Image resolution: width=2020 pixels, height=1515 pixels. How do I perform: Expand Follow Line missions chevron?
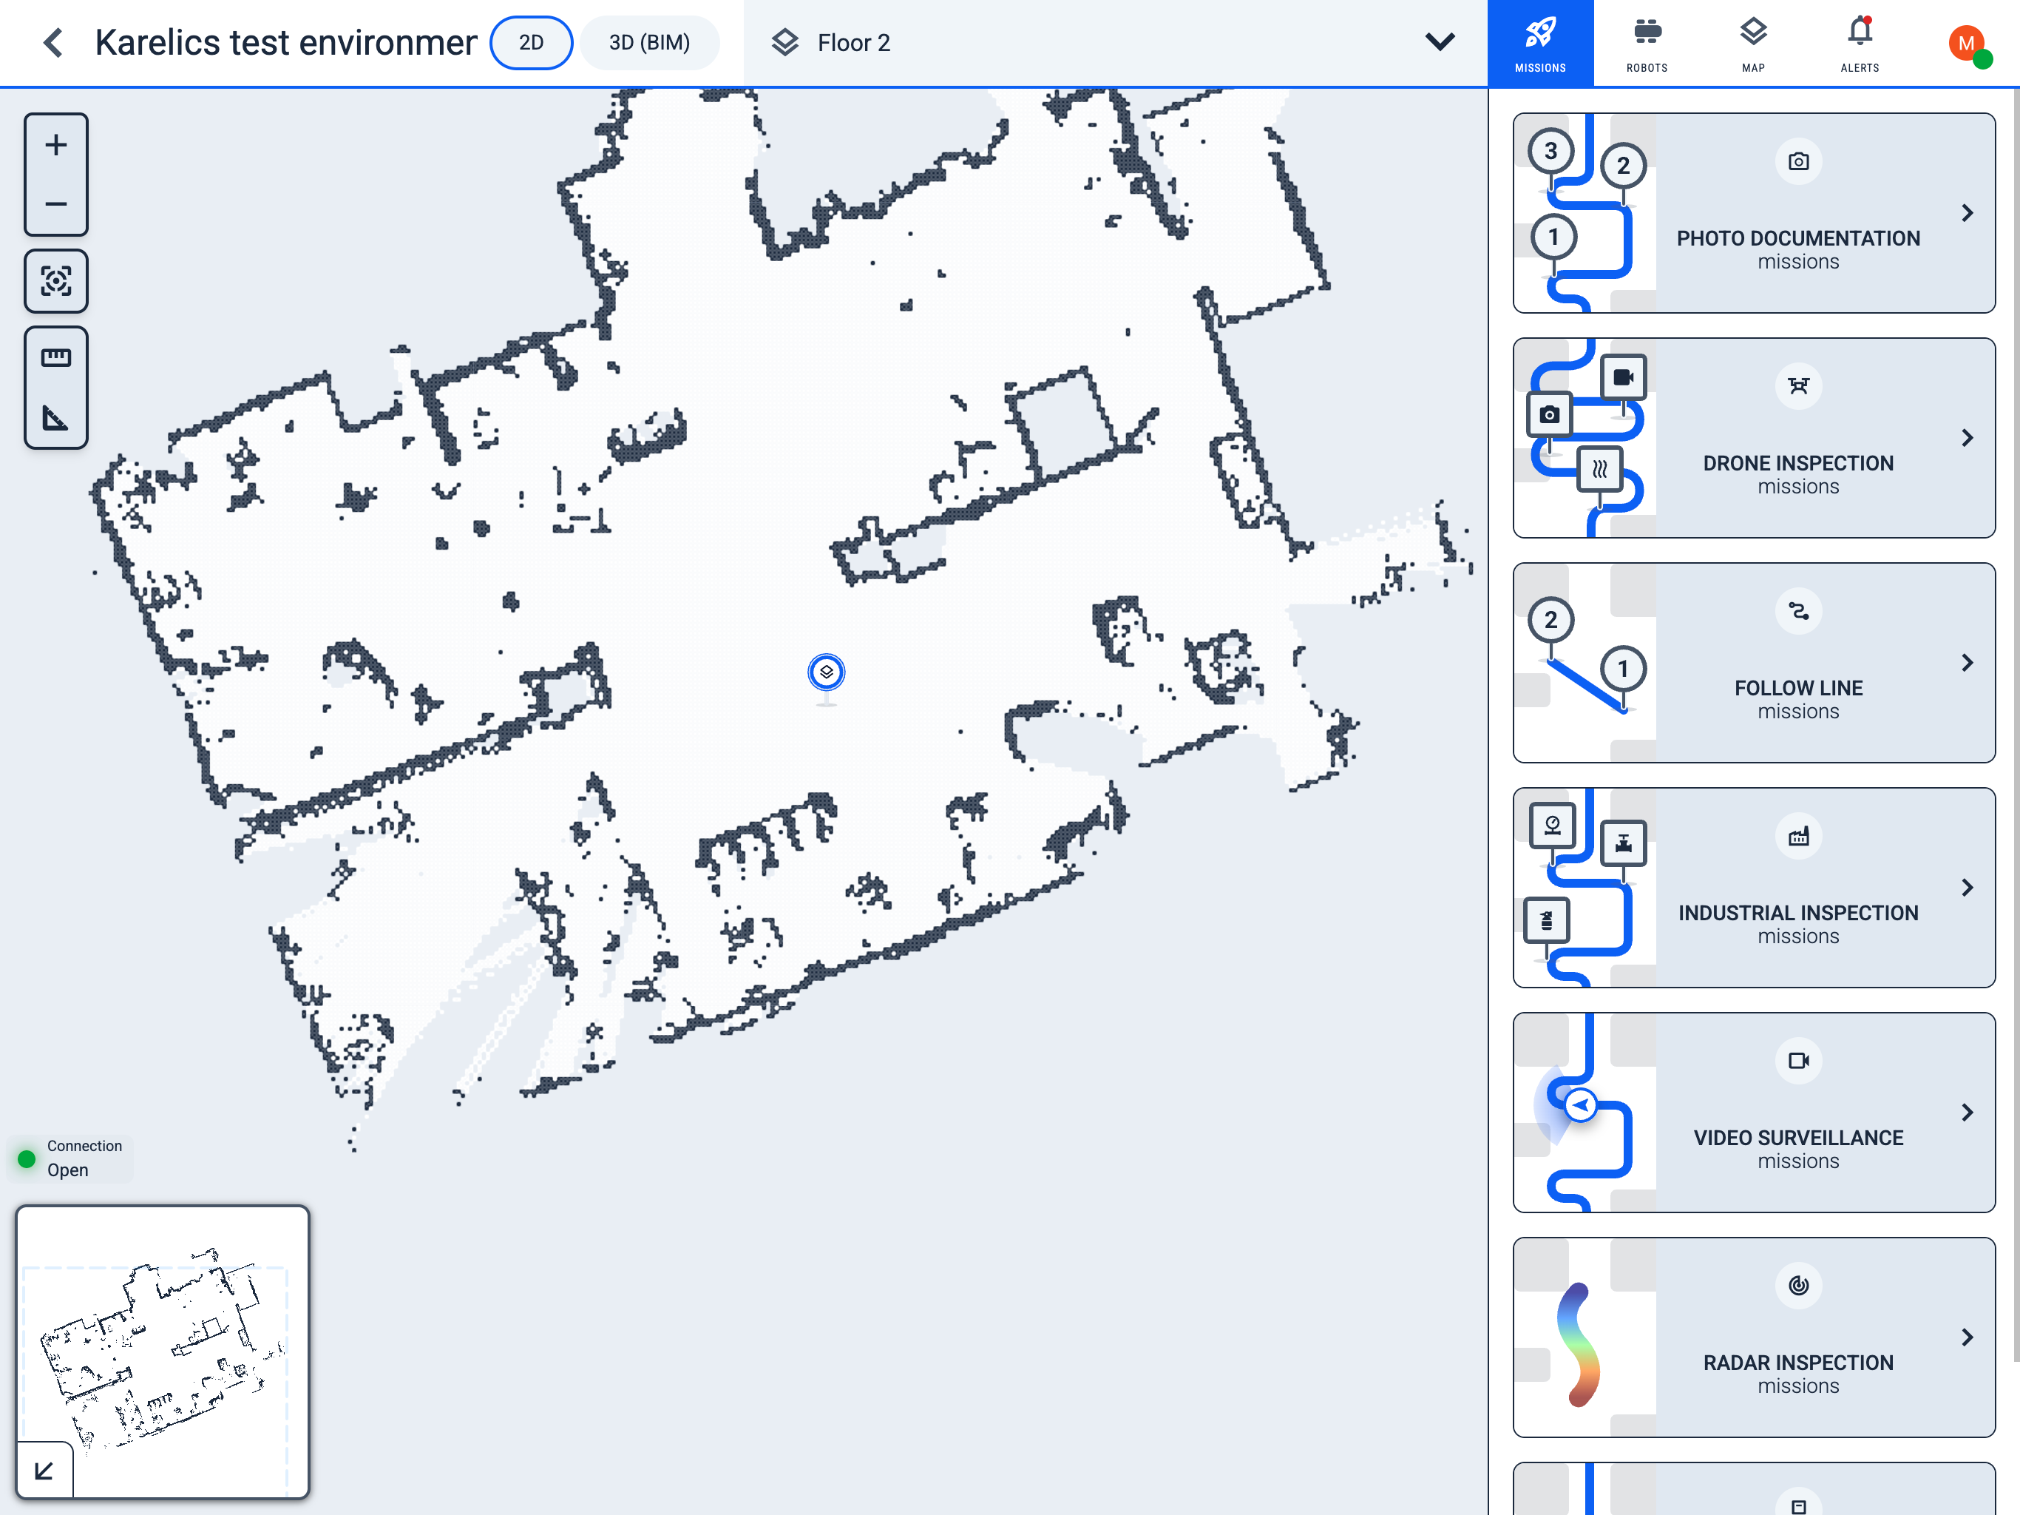[x=1968, y=663]
